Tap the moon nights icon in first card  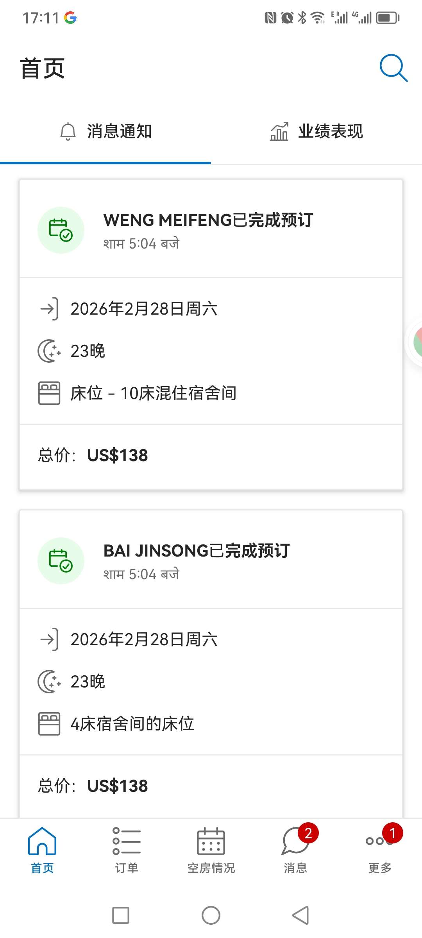point(49,351)
